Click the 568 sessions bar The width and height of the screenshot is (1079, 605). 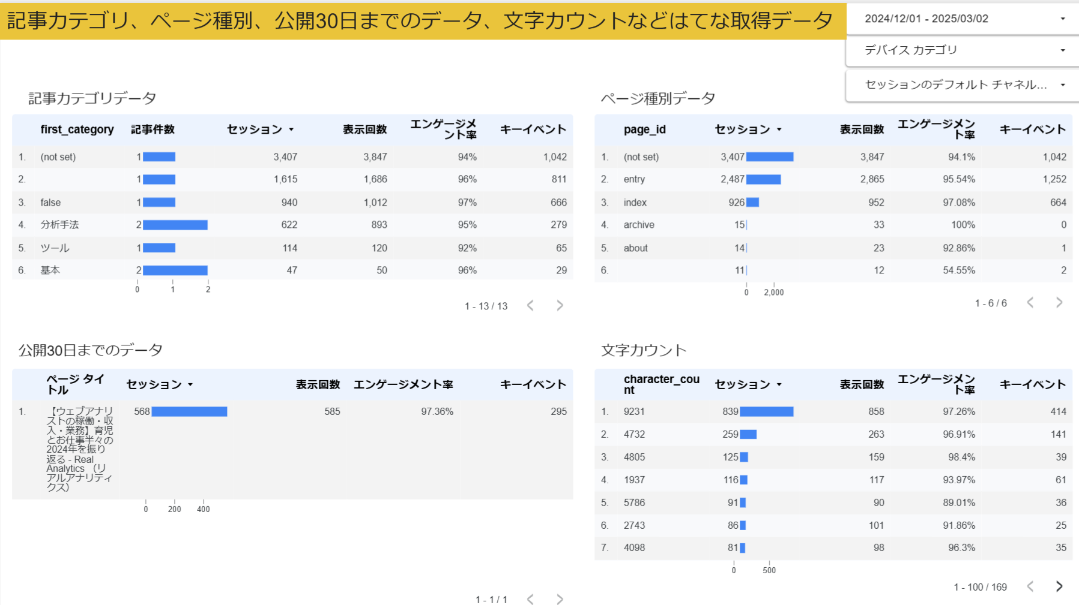pyautogui.click(x=189, y=411)
